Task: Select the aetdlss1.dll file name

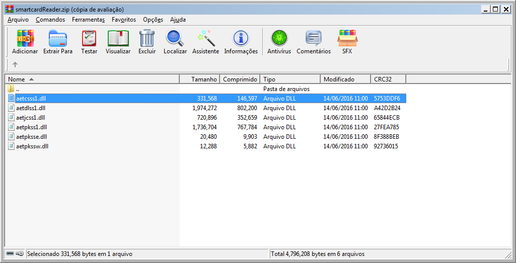Action: pyautogui.click(x=31, y=108)
